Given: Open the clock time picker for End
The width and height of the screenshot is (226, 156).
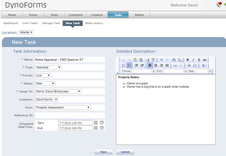Looking at the screenshot, I should [102, 128].
